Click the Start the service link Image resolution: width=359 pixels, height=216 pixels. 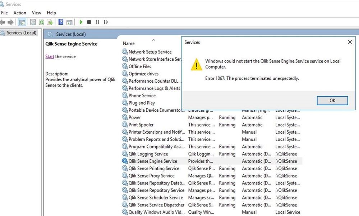(50, 56)
